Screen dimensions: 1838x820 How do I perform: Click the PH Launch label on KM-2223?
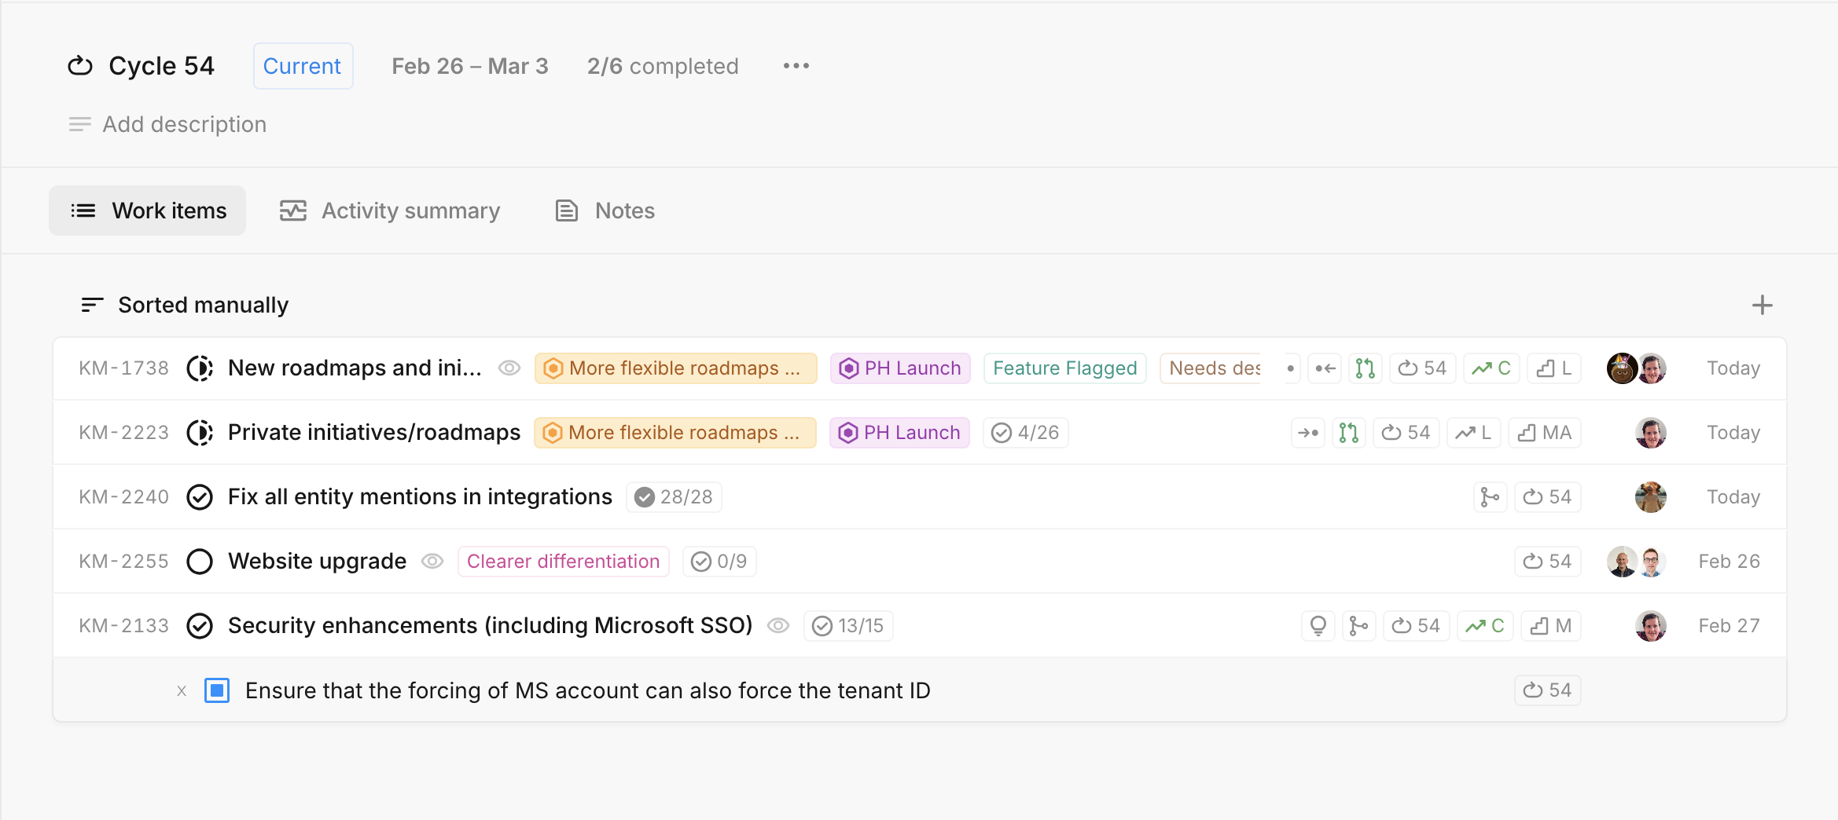click(899, 433)
